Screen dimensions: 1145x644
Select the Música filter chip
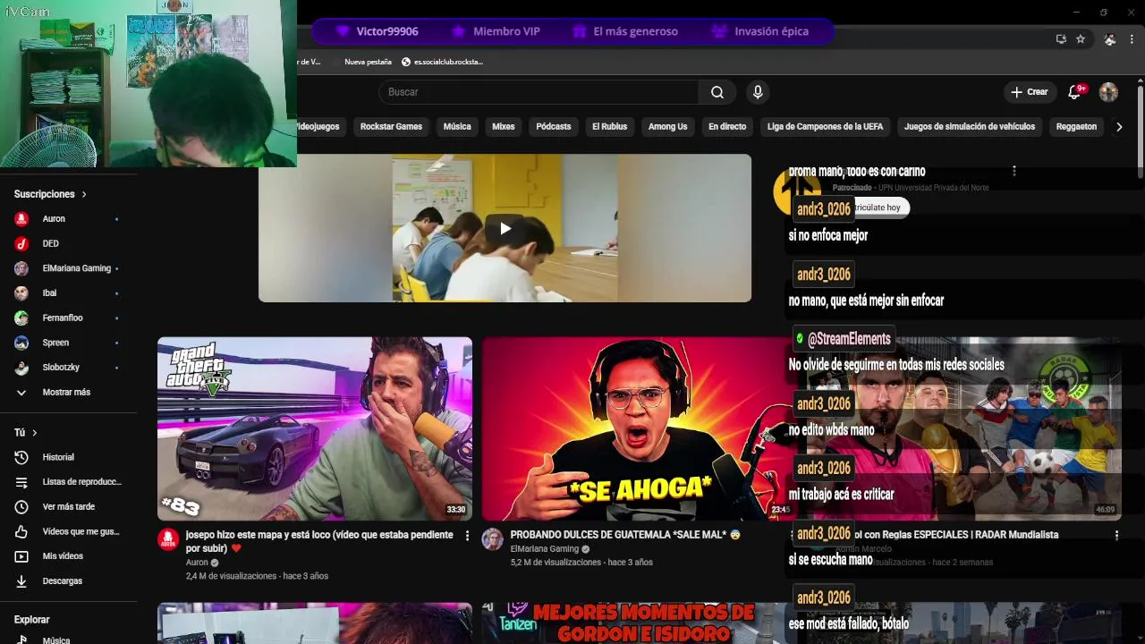click(457, 127)
